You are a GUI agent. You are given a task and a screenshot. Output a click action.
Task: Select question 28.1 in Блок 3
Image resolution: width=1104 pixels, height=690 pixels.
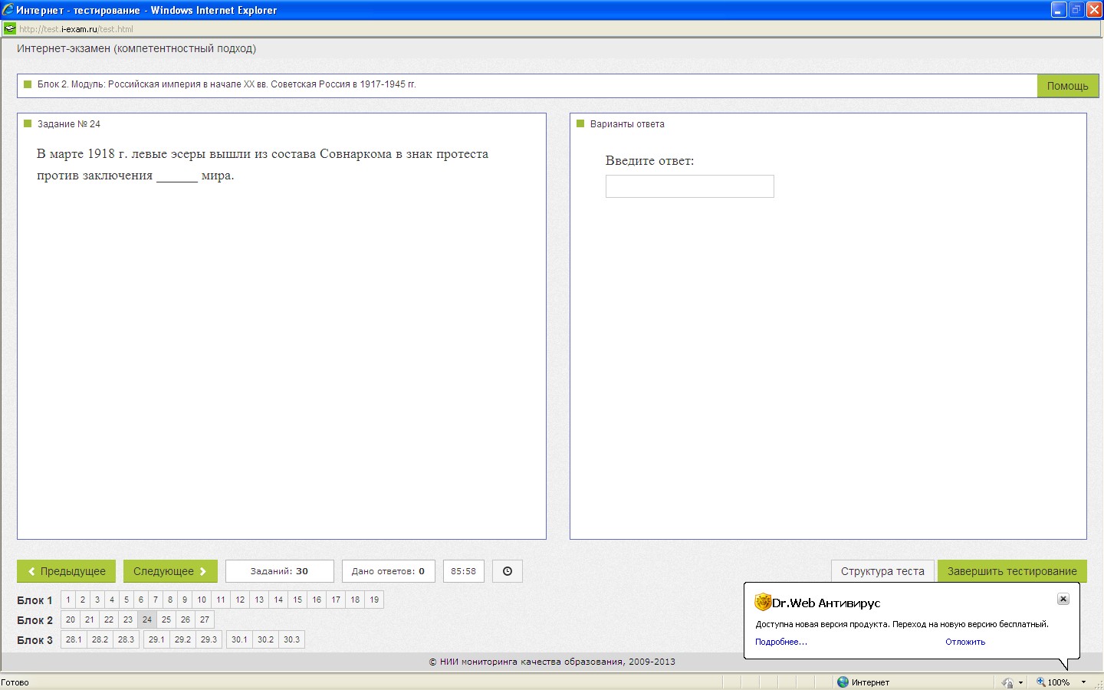tap(74, 639)
